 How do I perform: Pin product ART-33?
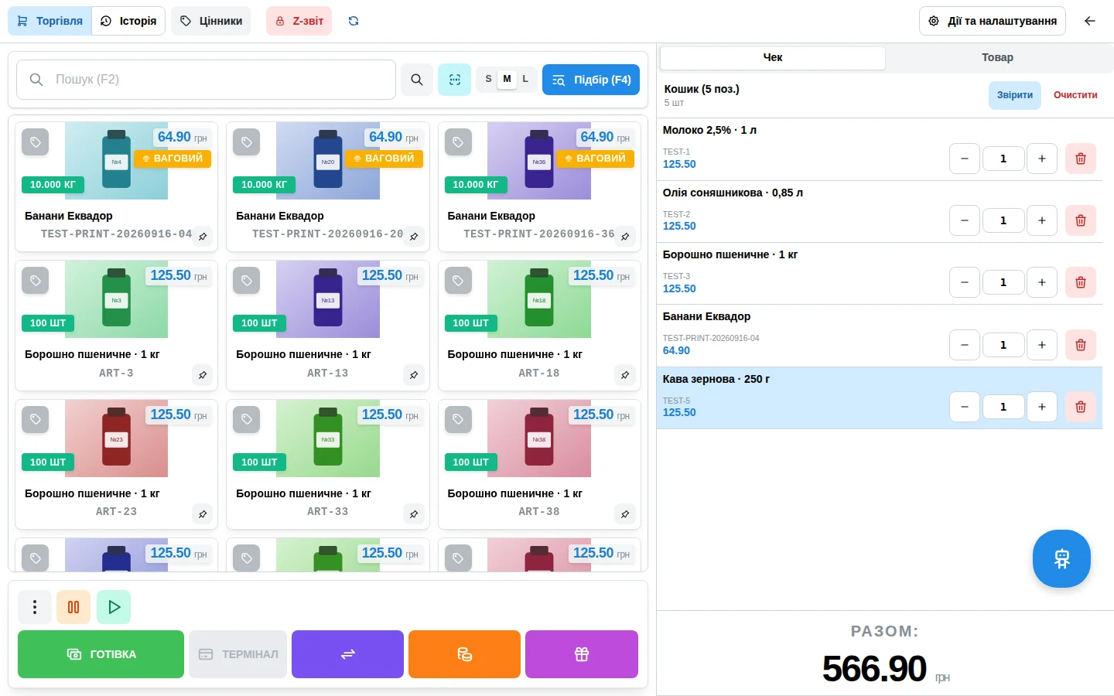point(414,514)
